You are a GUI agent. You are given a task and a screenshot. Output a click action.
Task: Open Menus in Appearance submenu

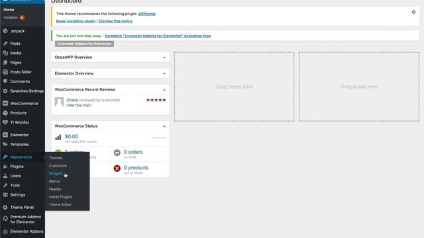pos(54,181)
